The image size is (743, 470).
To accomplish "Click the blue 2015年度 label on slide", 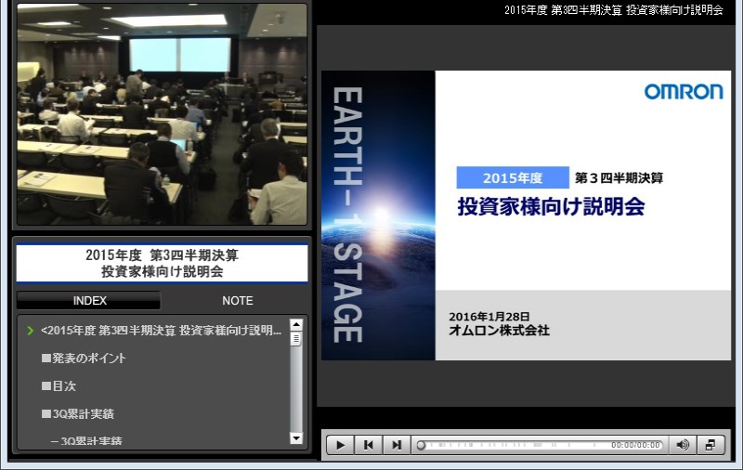I will point(513,177).
